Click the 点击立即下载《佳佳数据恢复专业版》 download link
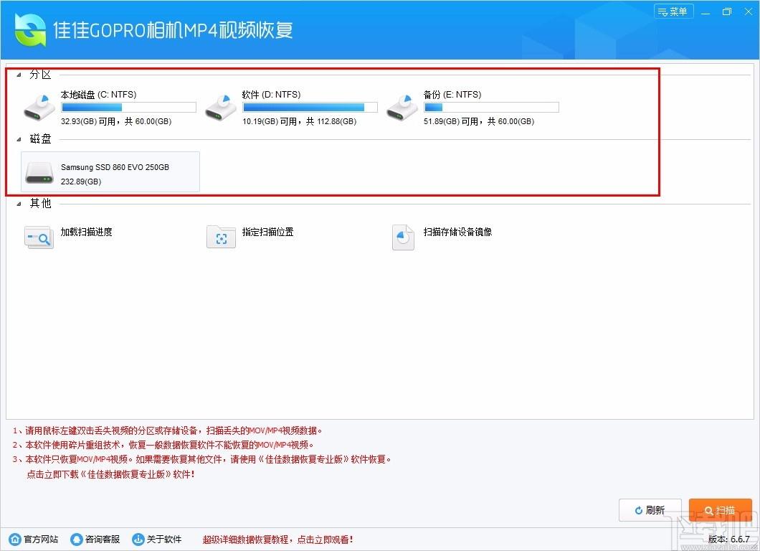This screenshot has height=551, width=760. tap(110, 474)
